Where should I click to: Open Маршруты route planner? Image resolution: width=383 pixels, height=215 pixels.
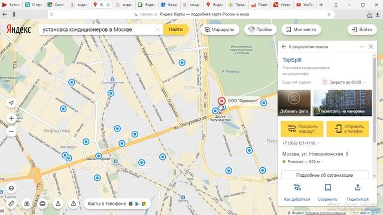click(x=220, y=29)
